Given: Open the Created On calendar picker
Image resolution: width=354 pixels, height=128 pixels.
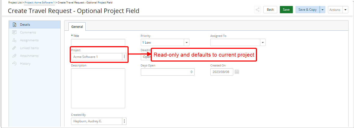Looking at the screenshot, I should point(237,72).
